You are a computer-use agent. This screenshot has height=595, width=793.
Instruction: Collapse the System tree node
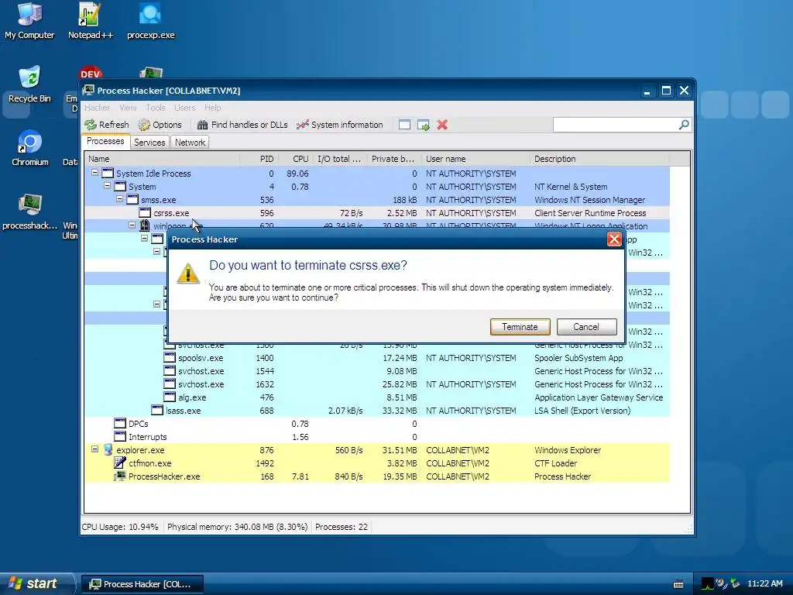107,186
